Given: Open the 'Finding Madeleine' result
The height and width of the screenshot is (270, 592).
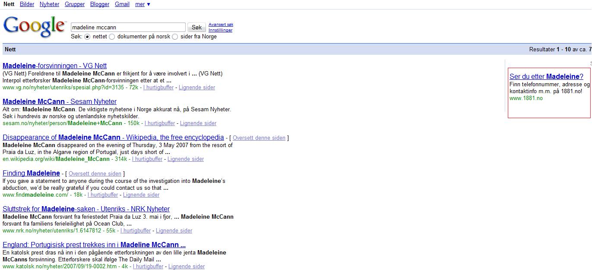Looking at the screenshot, I should pos(31,173).
